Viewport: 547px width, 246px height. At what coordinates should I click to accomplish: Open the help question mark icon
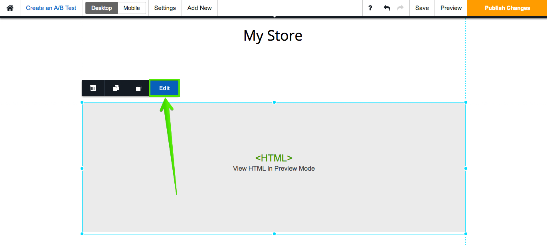click(x=370, y=8)
